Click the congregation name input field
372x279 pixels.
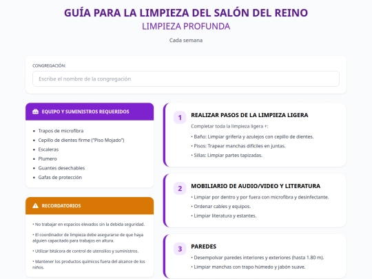[186, 79]
